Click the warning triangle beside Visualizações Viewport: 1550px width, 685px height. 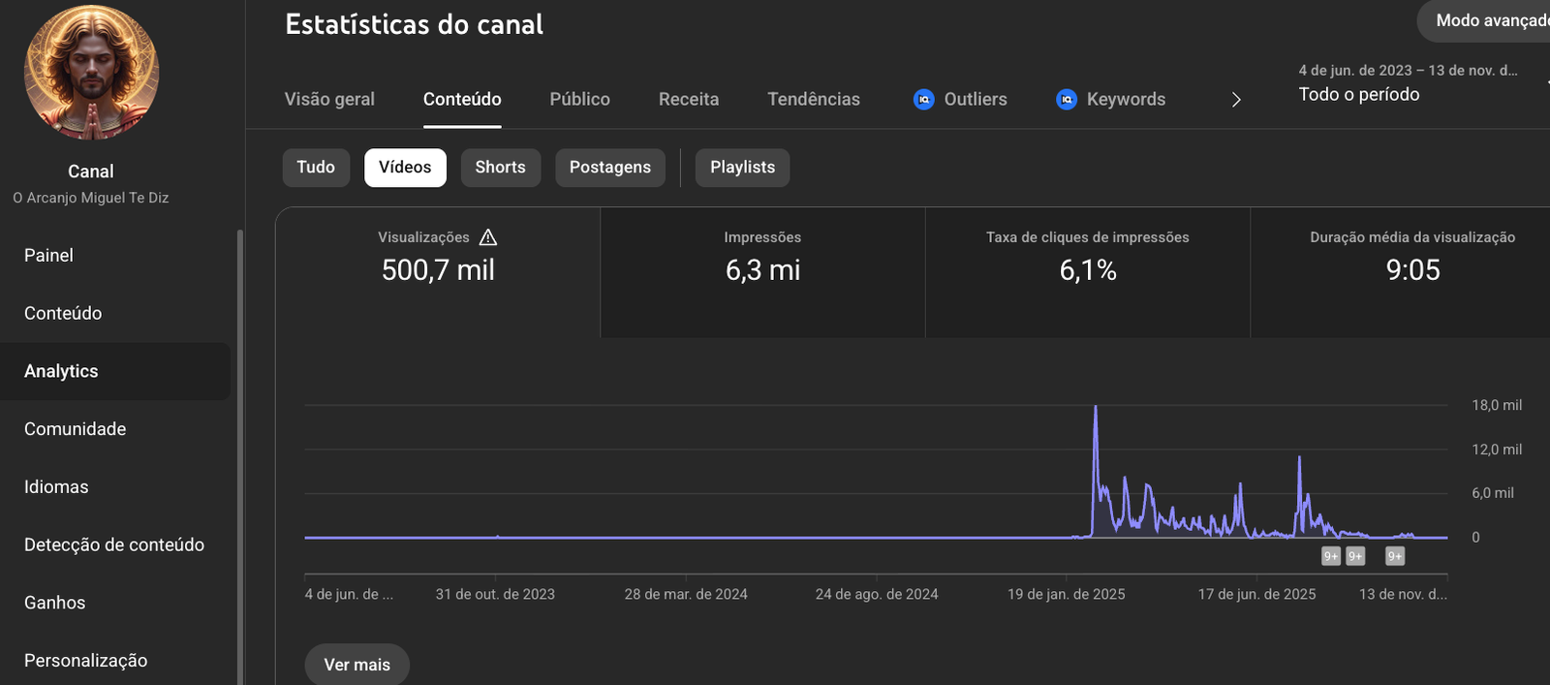488,237
